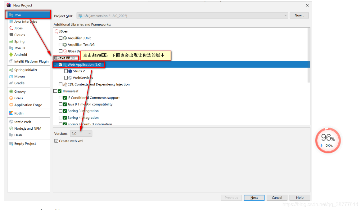Enable Spring 4 integration checkbox

tap(61, 118)
